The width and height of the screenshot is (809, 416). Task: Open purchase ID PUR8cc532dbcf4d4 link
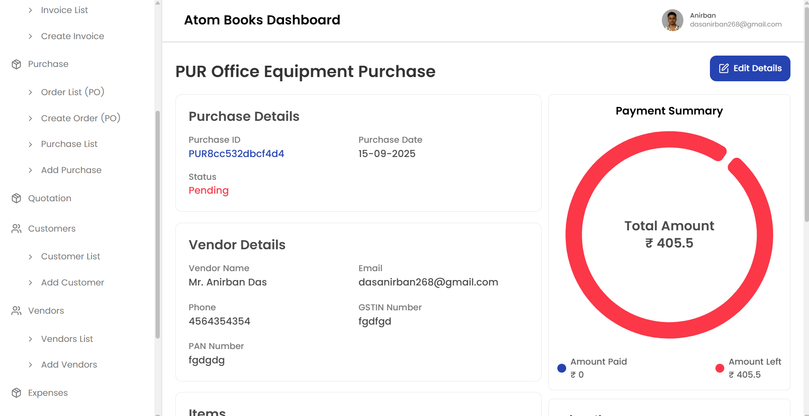point(236,154)
